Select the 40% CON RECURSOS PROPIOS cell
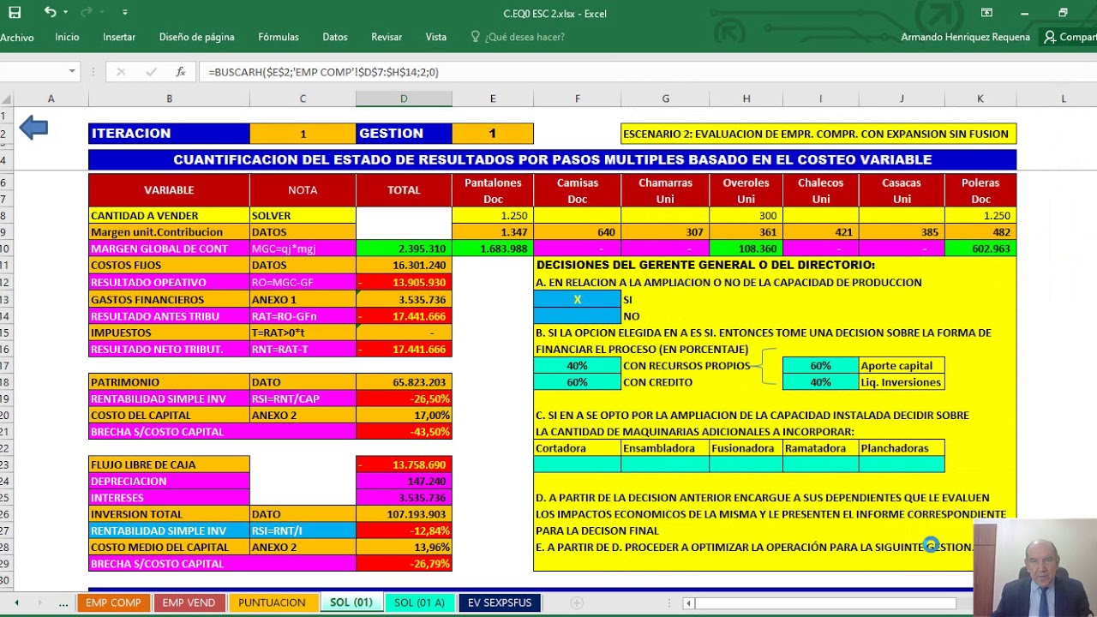 click(577, 366)
